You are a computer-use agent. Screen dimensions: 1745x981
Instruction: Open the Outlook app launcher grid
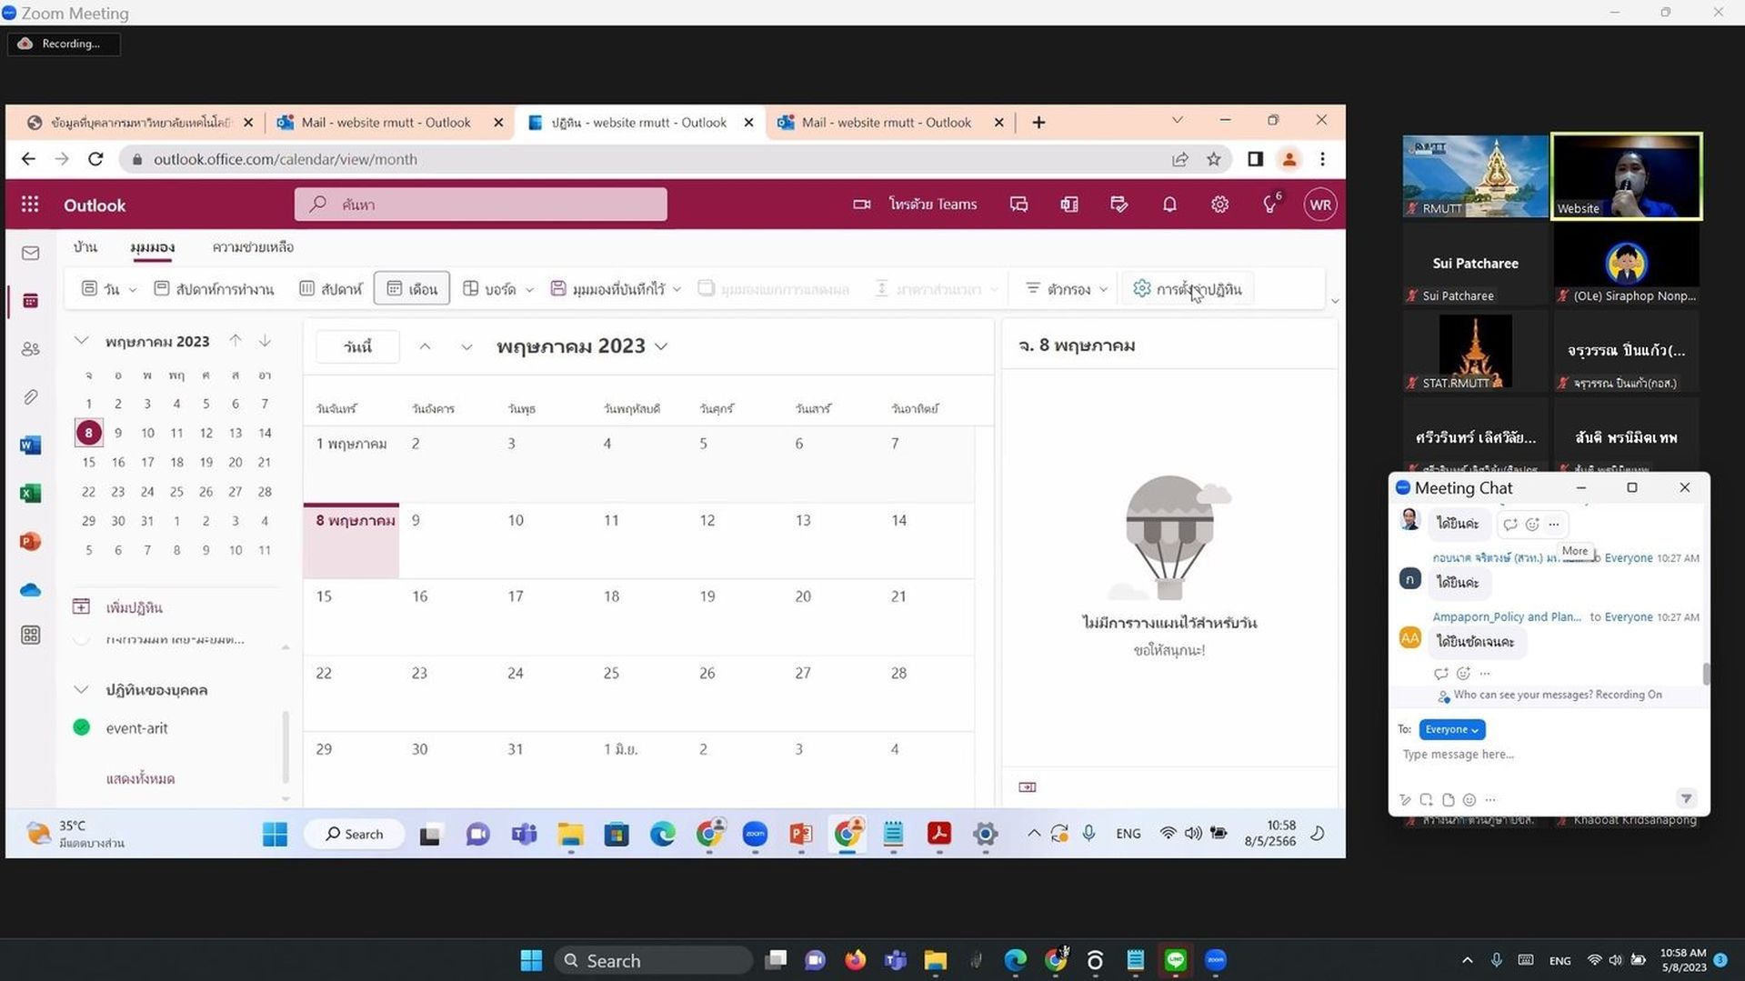click(x=30, y=205)
